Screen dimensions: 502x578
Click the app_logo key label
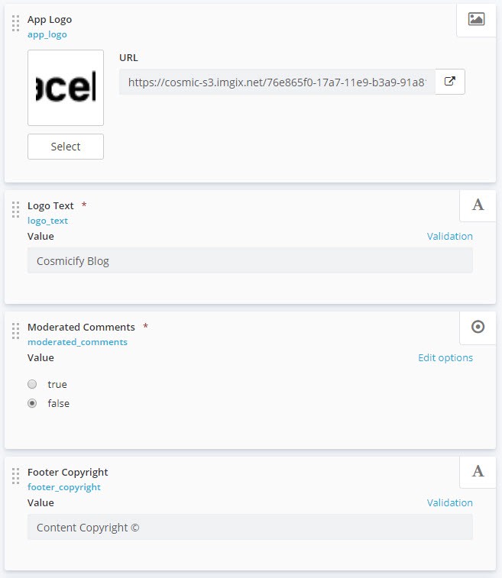pyautogui.click(x=47, y=35)
